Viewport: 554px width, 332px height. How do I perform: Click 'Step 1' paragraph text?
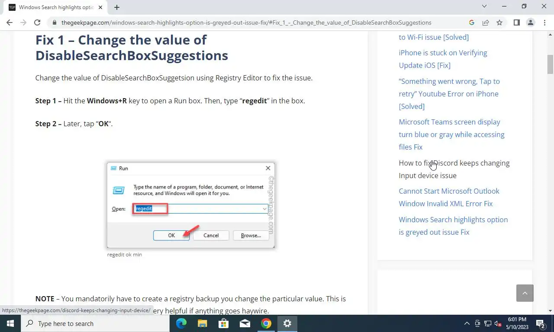pos(170,101)
